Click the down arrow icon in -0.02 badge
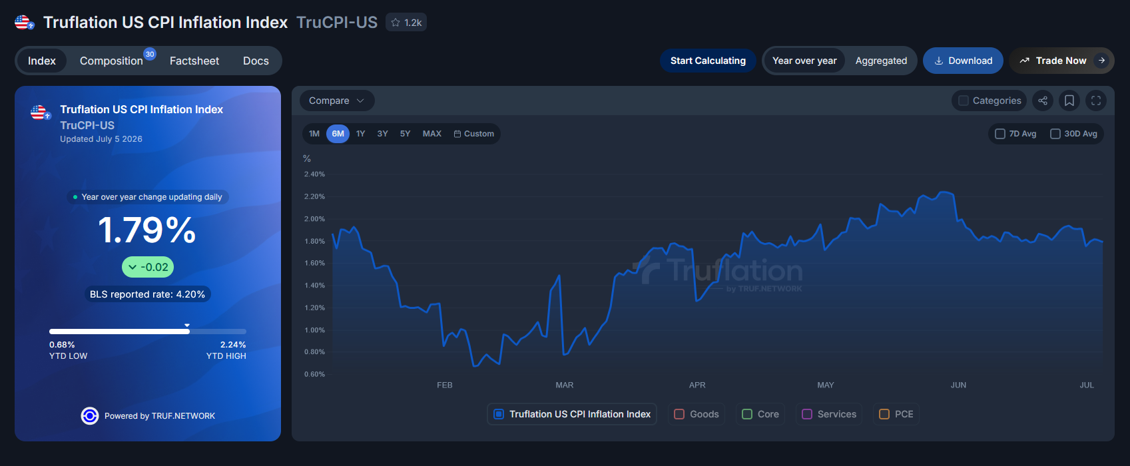 (133, 268)
